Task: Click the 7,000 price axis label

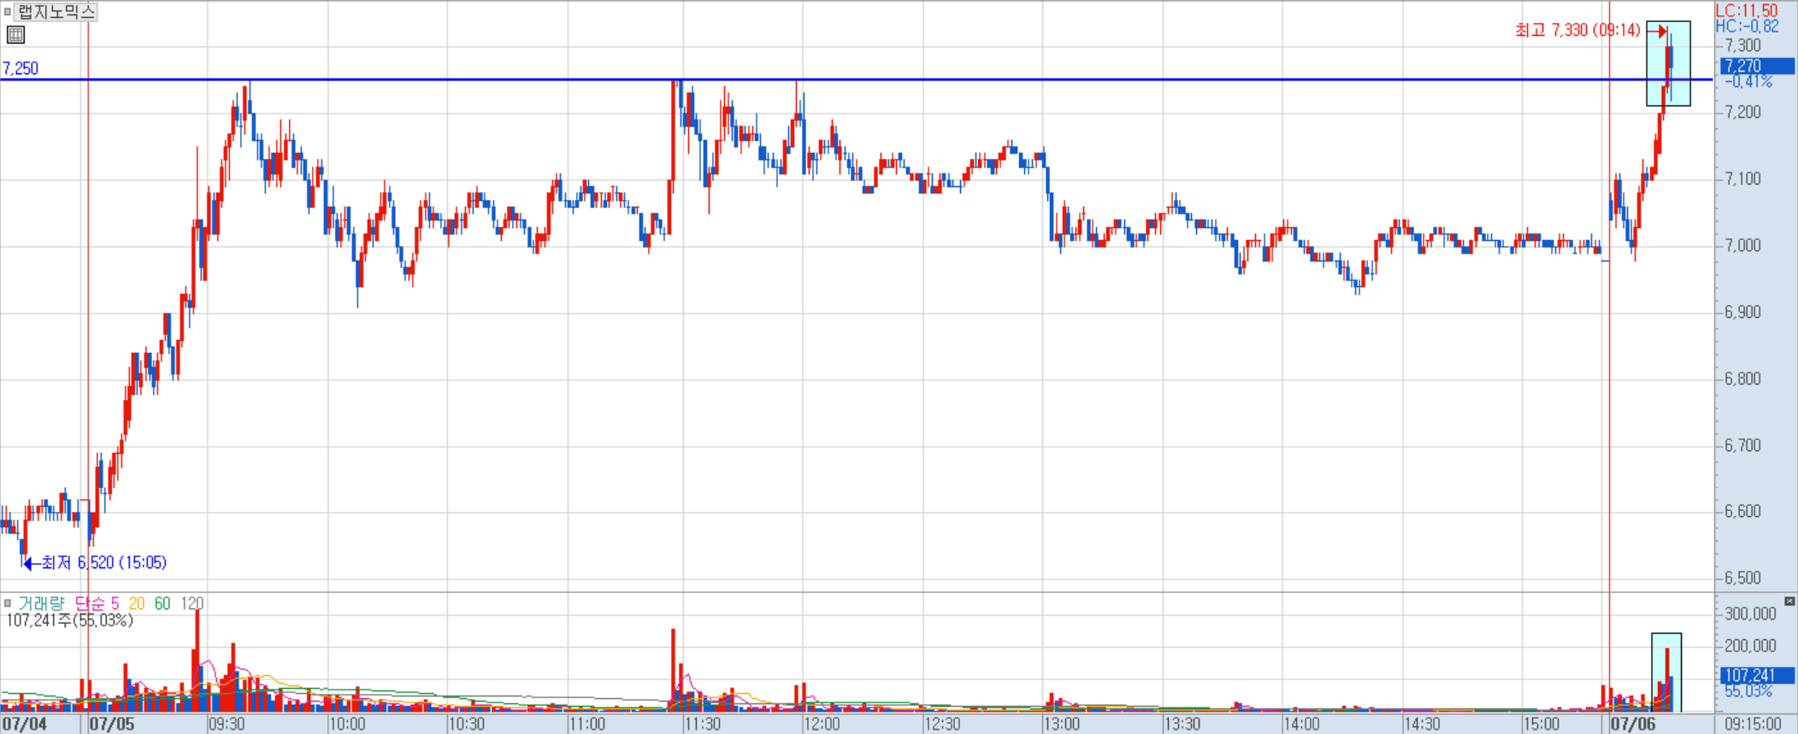Action: pyautogui.click(x=1742, y=245)
